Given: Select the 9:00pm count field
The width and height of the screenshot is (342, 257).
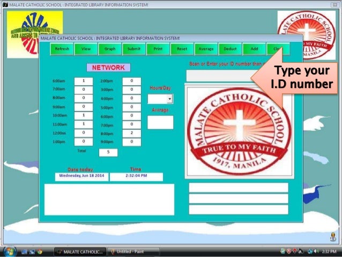Looking at the screenshot, I should (132, 142).
